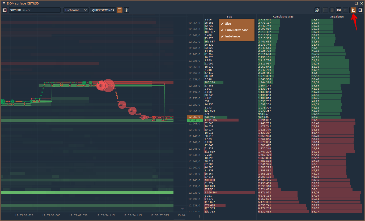Click the center-on-price icon beside Quick Settings
This screenshot has width=365, height=221.
(120, 10)
